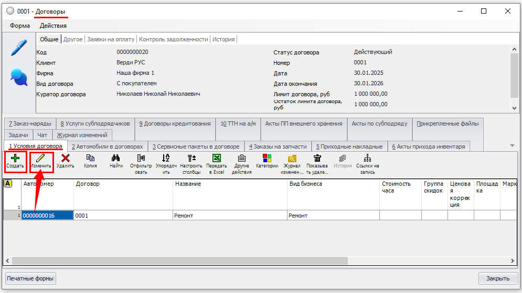
Task: Click the binoculars Find (Найти) icon
Action: 116,158
